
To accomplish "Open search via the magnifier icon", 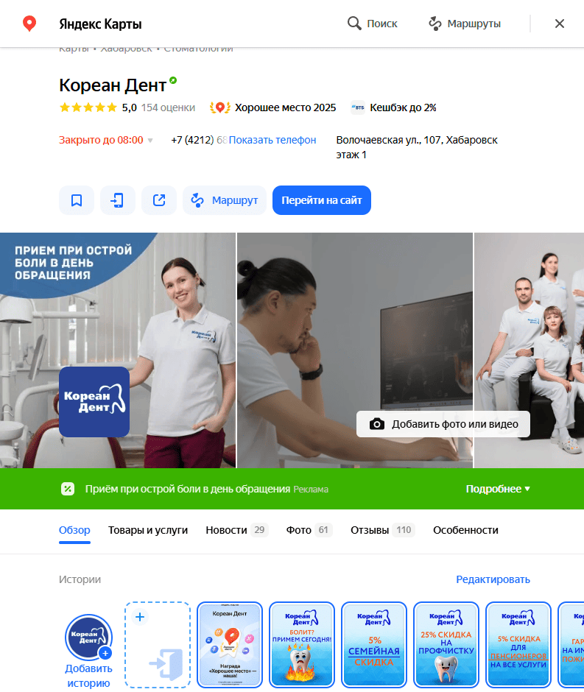I will [x=354, y=24].
